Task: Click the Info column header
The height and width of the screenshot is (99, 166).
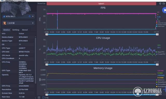Action: tap(4, 34)
